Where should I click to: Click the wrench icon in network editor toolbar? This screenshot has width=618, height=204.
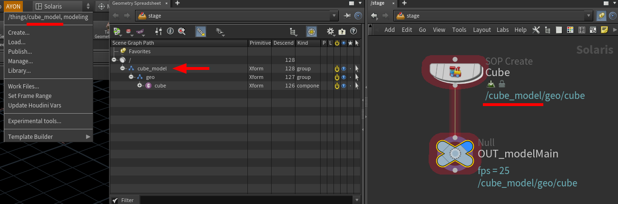(x=536, y=30)
